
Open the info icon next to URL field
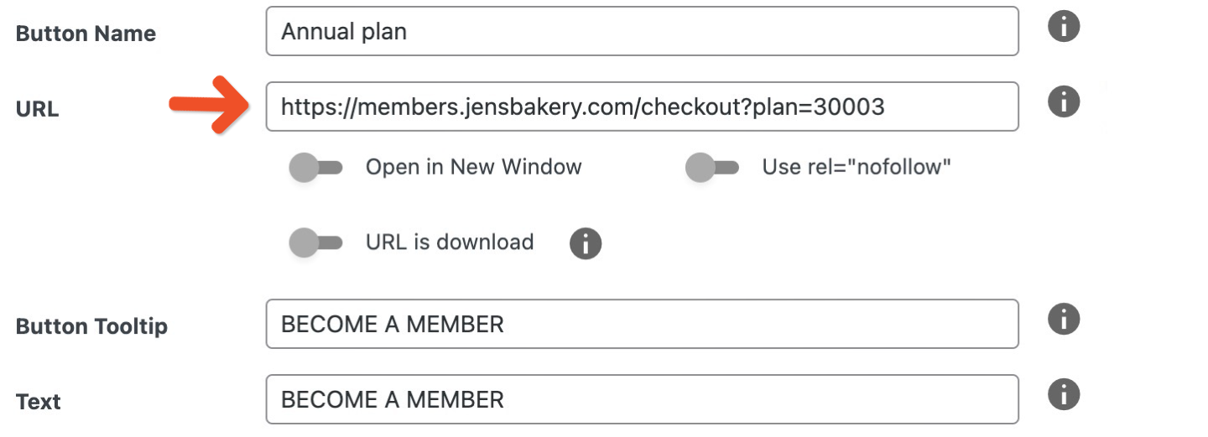pyautogui.click(x=1064, y=101)
